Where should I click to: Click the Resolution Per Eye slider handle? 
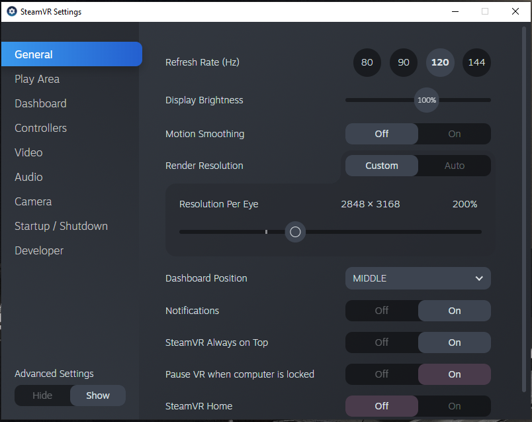295,232
